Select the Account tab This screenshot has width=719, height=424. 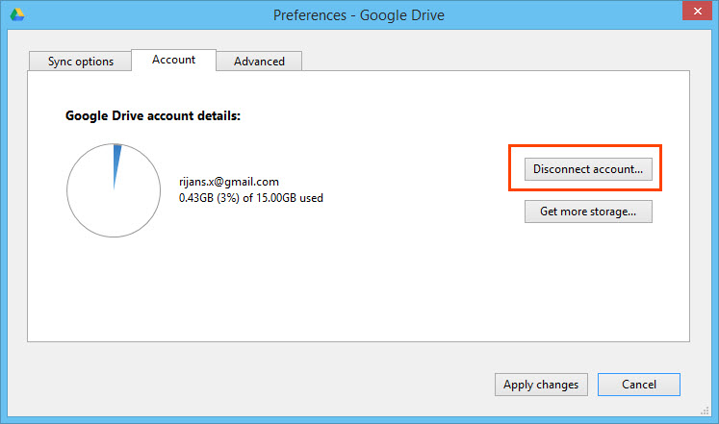coord(173,60)
